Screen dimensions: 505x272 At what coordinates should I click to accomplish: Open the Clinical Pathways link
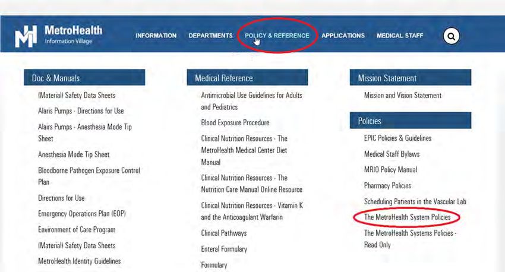click(224, 233)
